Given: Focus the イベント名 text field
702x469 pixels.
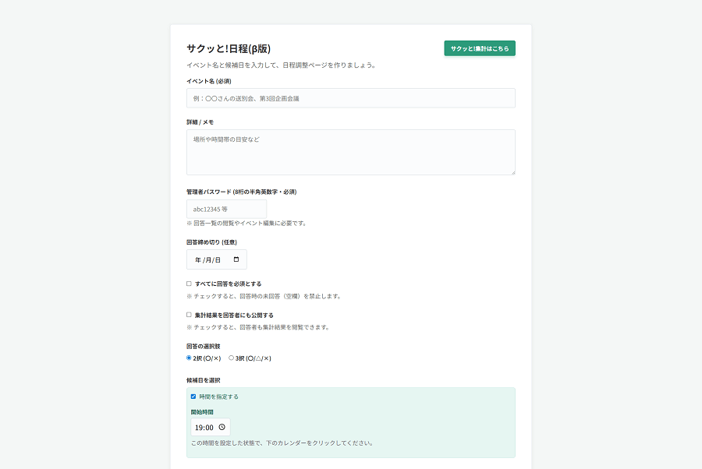Looking at the screenshot, I should pos(350,98).
